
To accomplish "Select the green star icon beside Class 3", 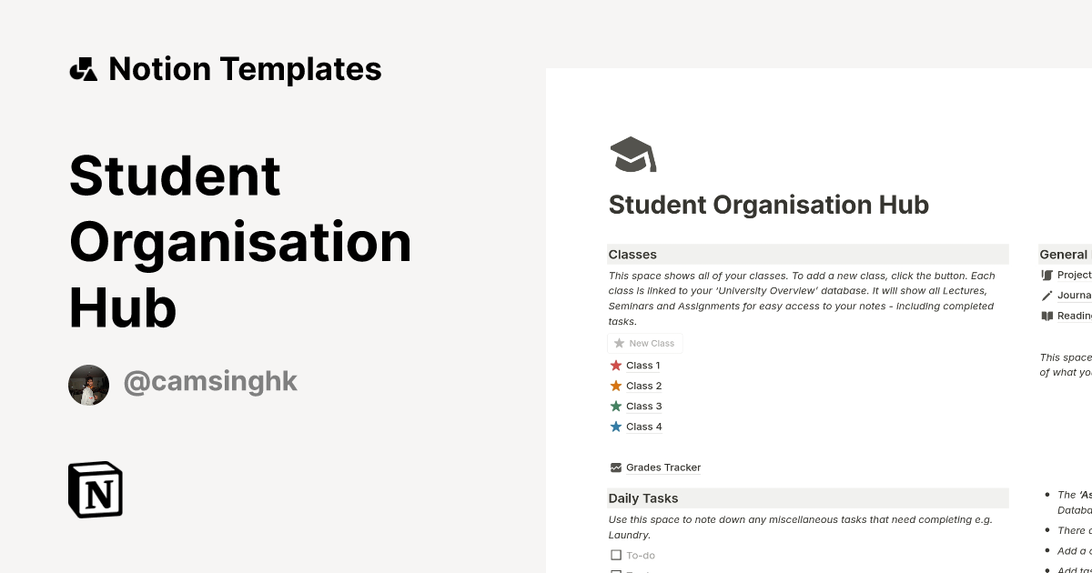I will [x=616, y=406].
